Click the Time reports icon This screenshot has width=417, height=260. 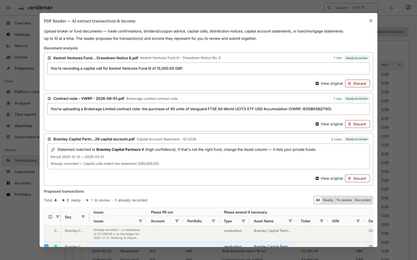(8, 114)
